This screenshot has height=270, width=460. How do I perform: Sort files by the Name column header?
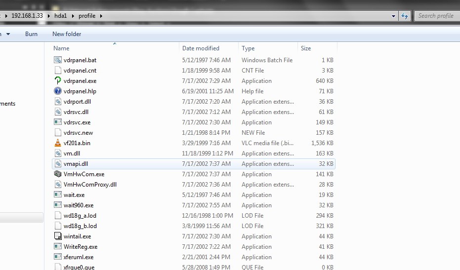[x=61, y=48]
